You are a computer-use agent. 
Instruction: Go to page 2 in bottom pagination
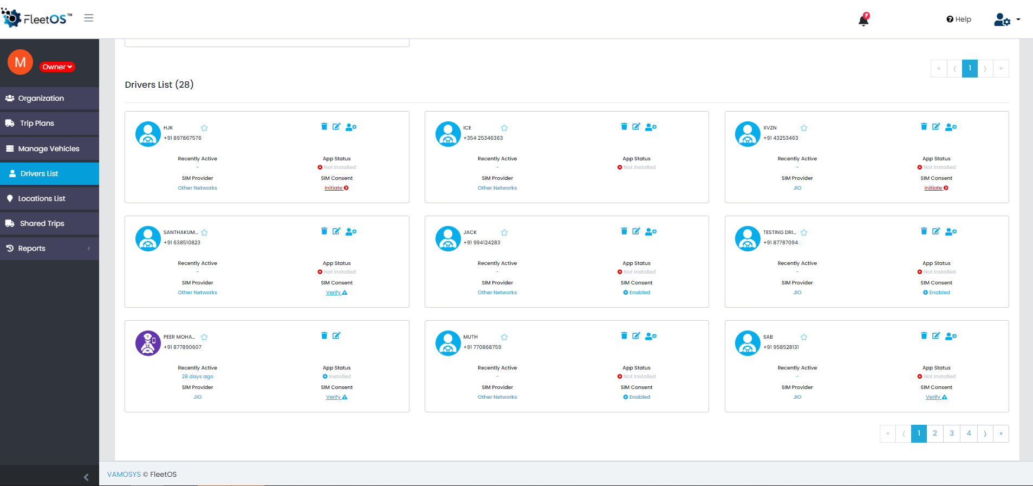(x=935, y=433)
